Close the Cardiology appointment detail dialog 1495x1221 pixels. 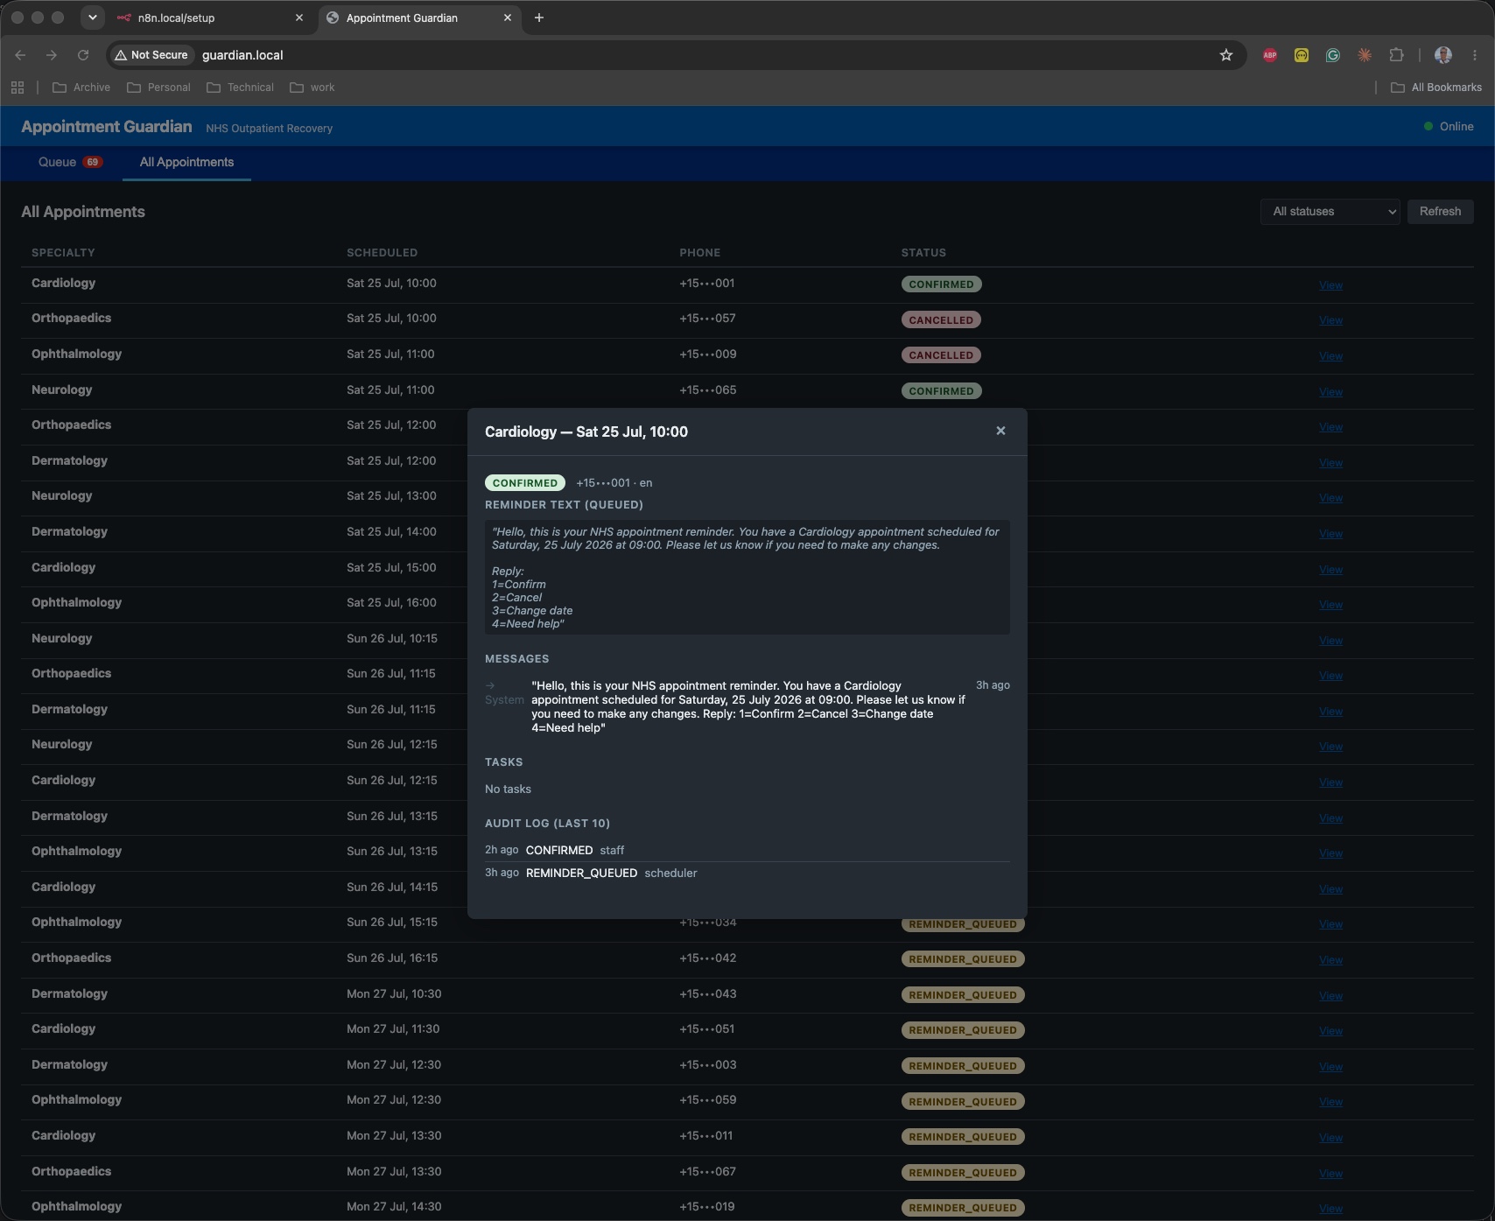1000,431
